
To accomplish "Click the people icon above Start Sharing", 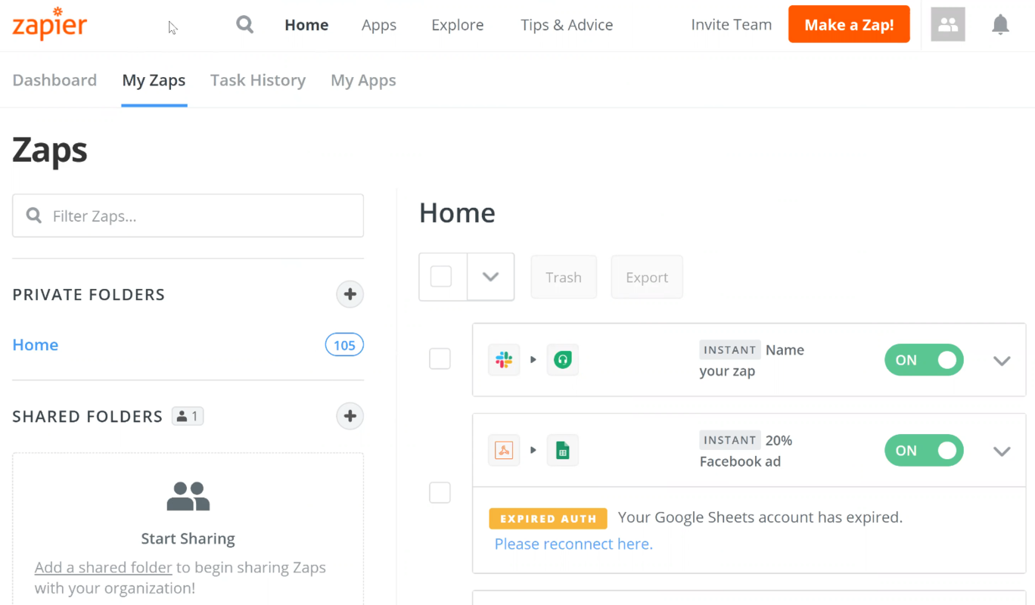I will coord(188,497).
